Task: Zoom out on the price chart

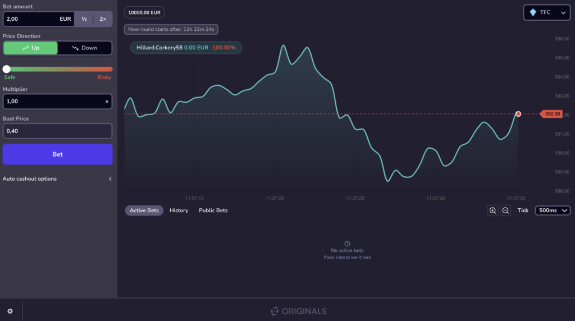Action: [x=505, y=210]
